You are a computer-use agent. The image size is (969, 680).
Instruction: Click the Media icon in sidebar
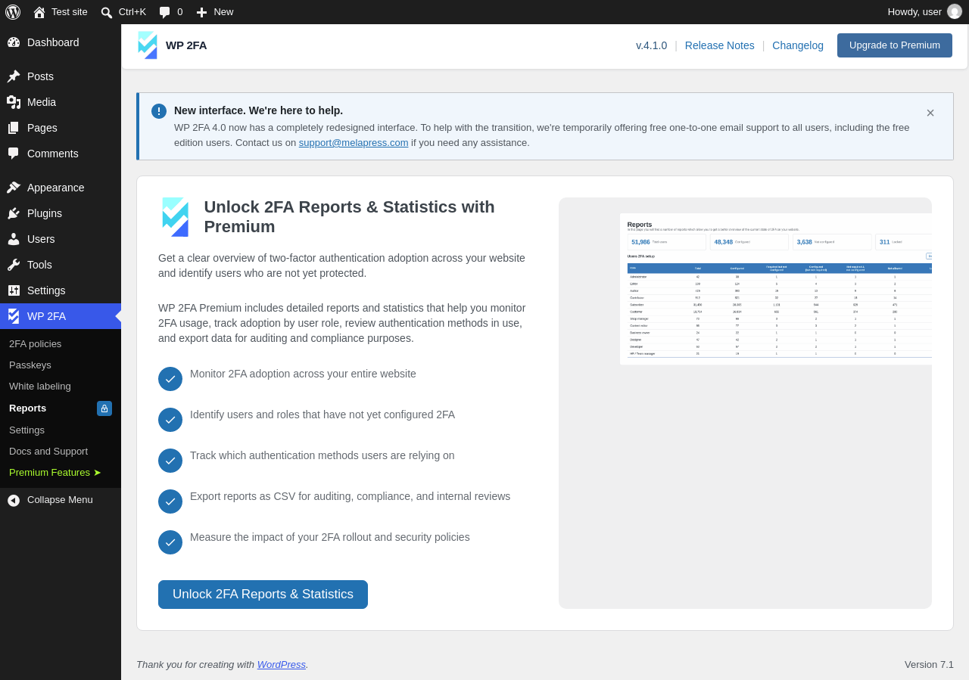14,102
